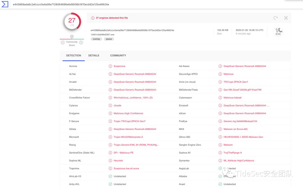
Task: Click the file name 13461c0a099d2367.exe
Action: (102, 34)
